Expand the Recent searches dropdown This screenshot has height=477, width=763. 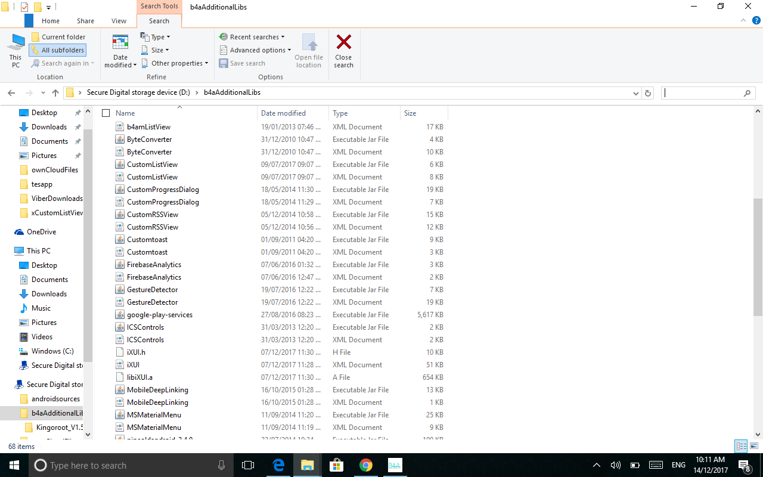click(x=252, y=37)
